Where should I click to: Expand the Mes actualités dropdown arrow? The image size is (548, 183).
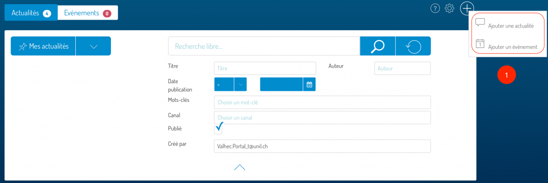(94, 47)
